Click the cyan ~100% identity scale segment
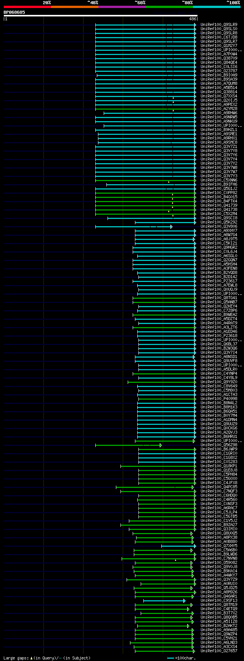The image size is (244, 661). (x=217, y=7)
